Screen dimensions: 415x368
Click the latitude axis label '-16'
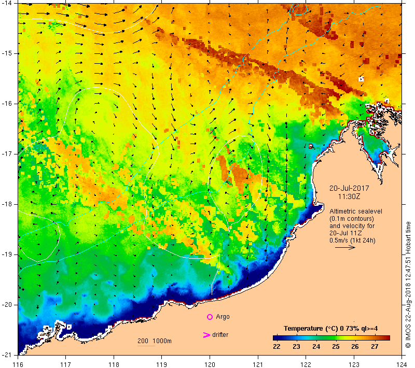pos(7,104)
